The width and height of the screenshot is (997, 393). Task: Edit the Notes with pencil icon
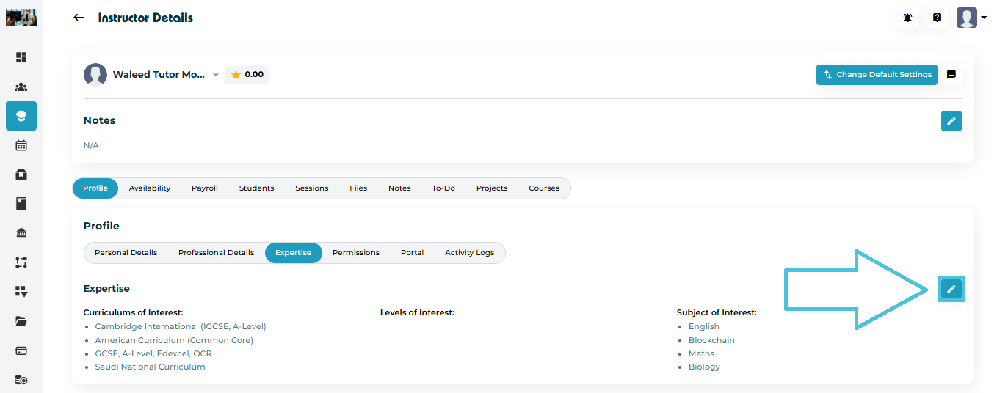tap(951, 121)
